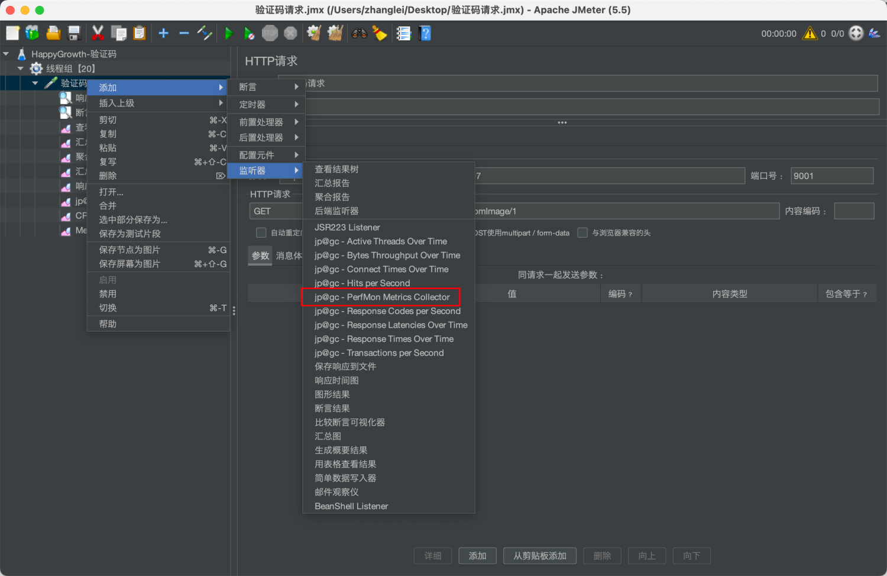Click the Shutdown toolbar icon
Image resolution: width=887 pixels, height=576 pixels.
290,33
